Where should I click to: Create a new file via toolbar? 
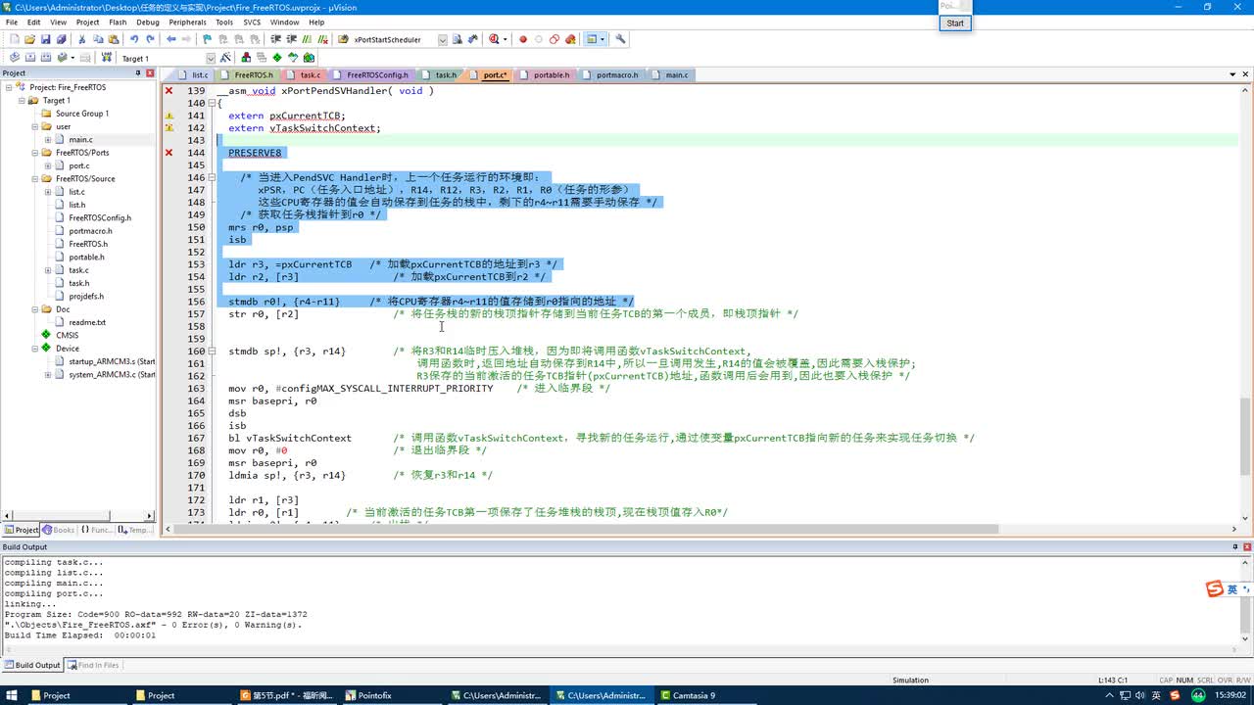14,39
